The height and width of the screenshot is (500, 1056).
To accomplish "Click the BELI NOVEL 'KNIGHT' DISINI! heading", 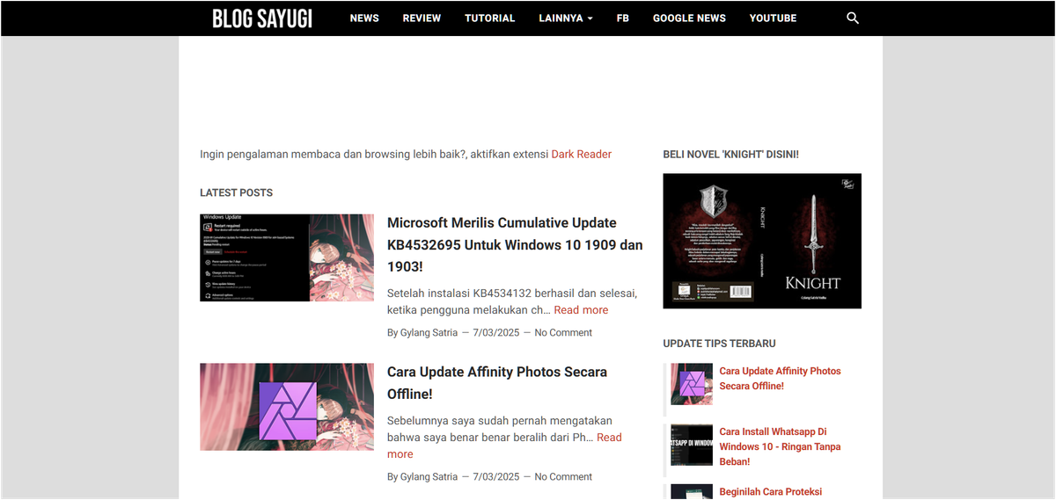I will pyautogui.click(x=730, y=154).
